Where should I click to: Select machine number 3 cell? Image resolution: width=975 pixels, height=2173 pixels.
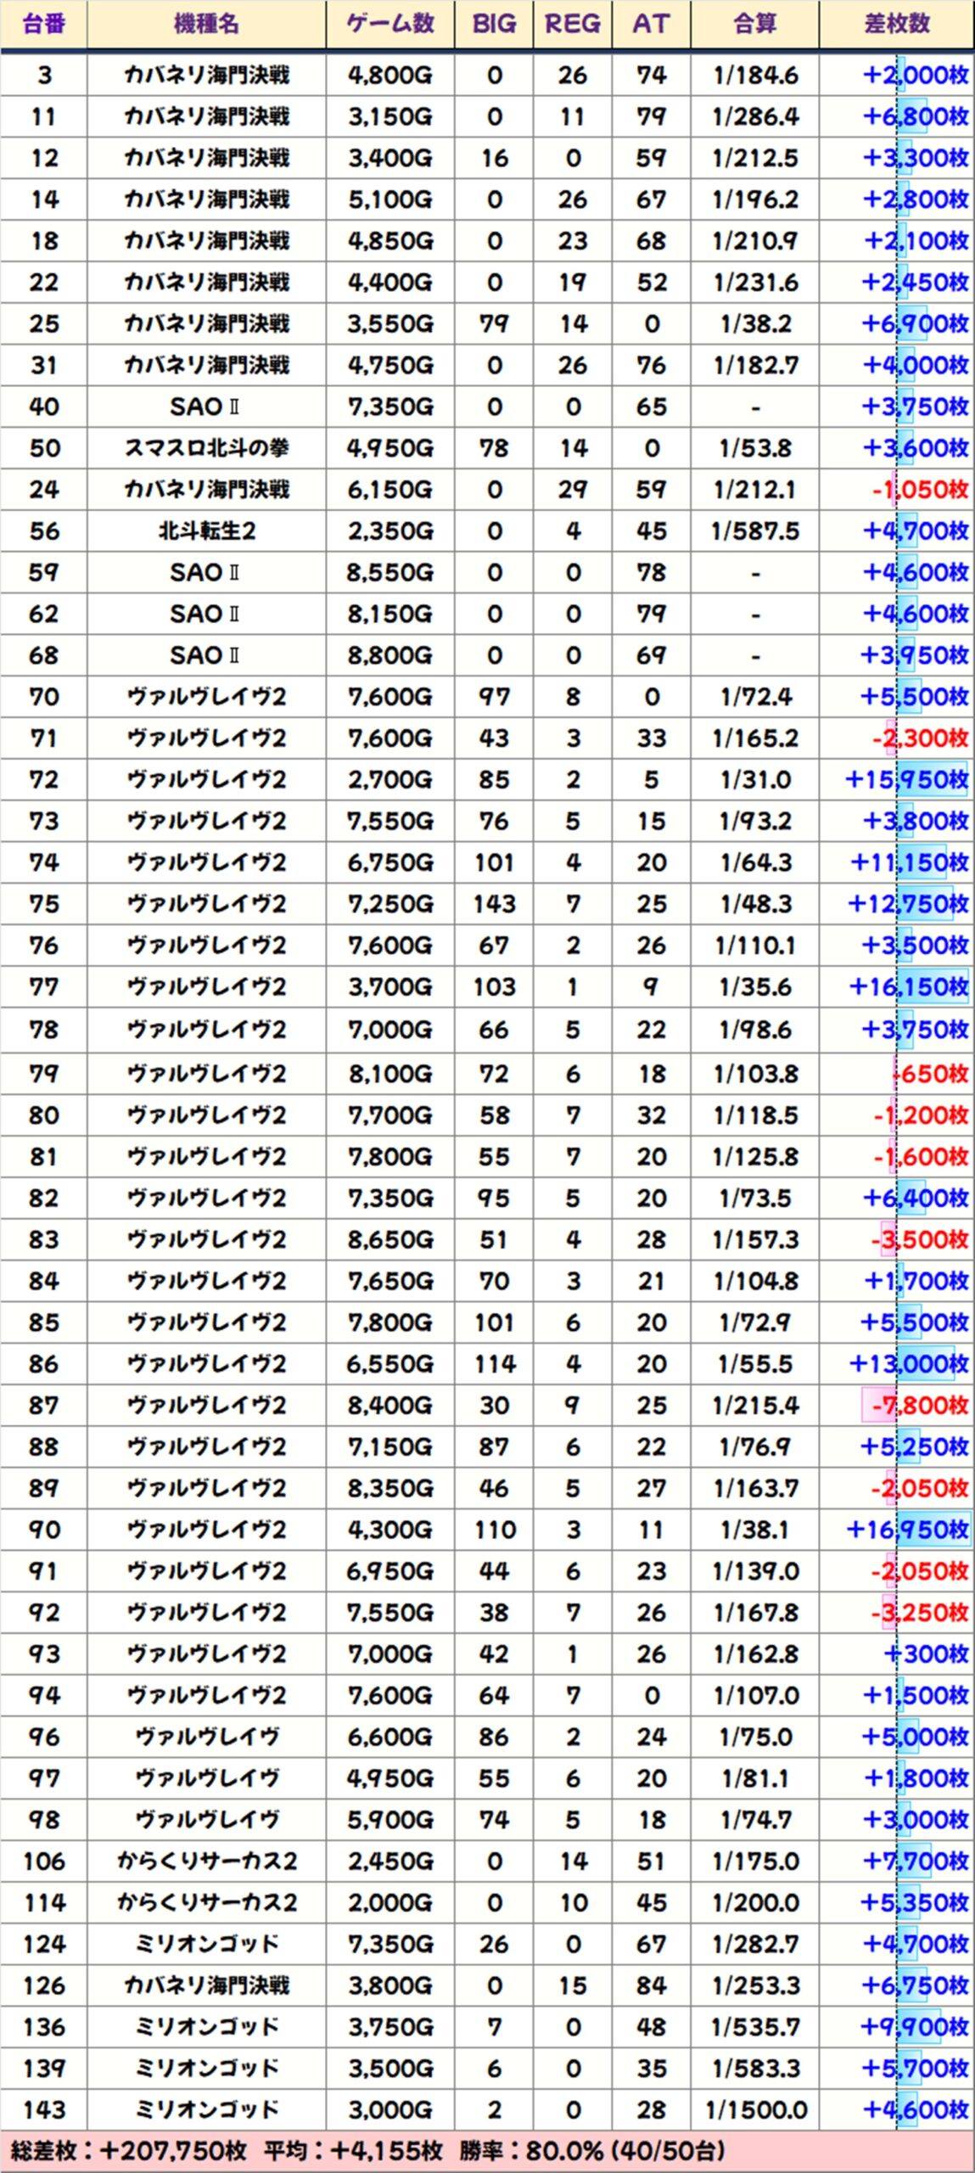point(44,76)
